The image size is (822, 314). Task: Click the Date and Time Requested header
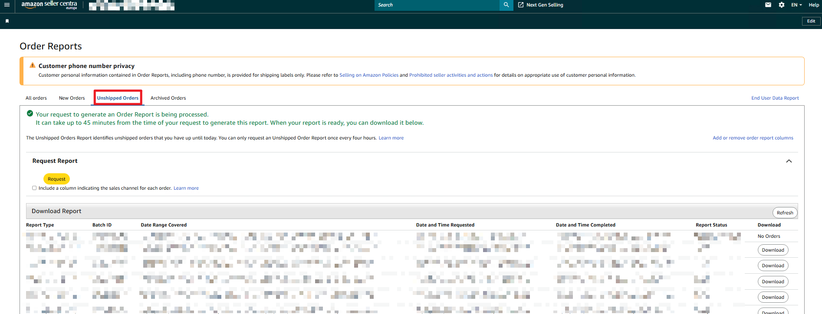coord(445,225)
